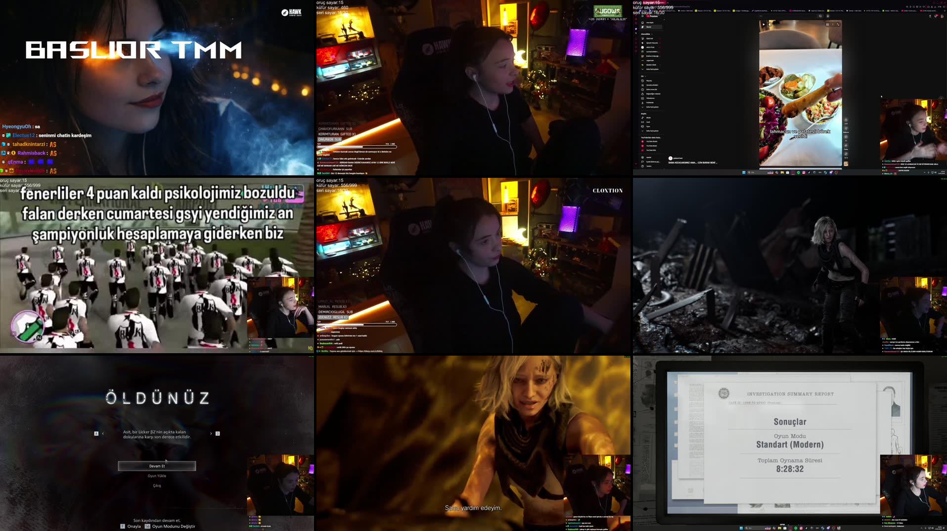Open the Windows Start menu on the taskbar
Screen dimensions: 947x531
pos(744,172)
